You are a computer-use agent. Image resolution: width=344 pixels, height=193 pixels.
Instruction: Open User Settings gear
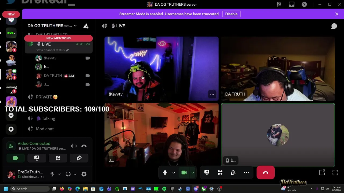pyautogui.click(x=84, y=174)
